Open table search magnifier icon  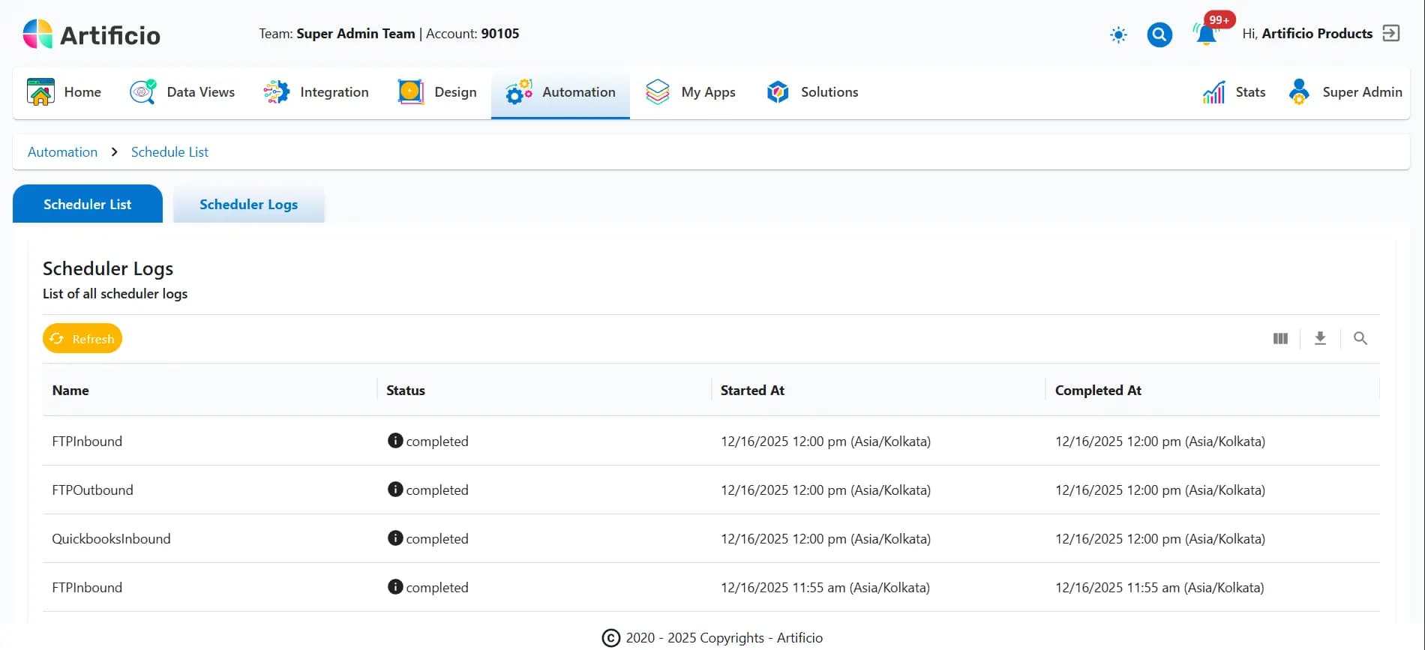pyautogui.click(x=1360, y=339)
